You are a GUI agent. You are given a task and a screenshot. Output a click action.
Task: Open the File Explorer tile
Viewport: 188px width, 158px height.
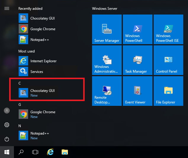(168, 91)
